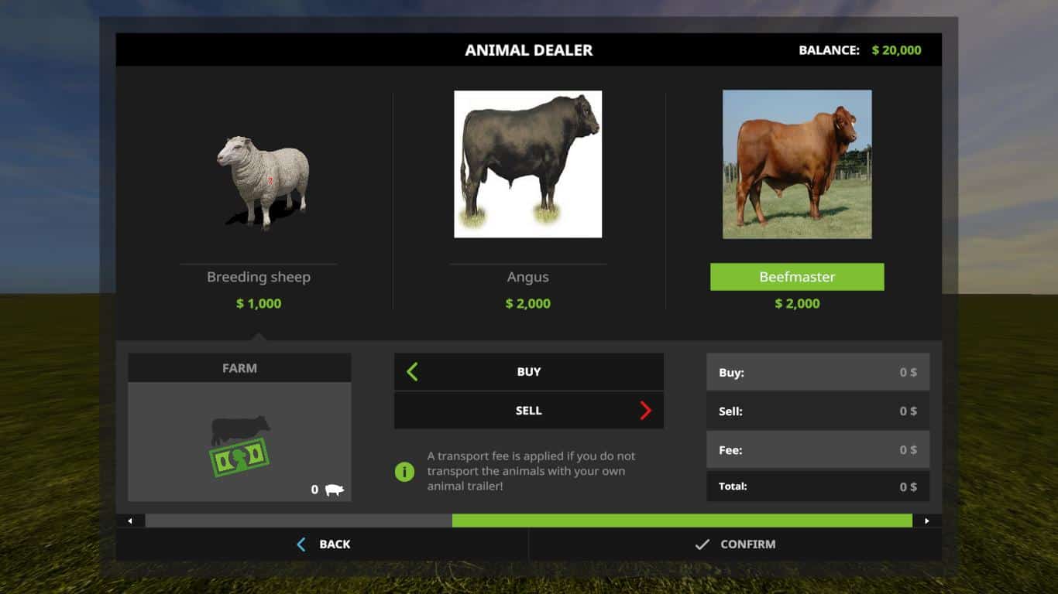Click the Total amount row

point(818,486)
